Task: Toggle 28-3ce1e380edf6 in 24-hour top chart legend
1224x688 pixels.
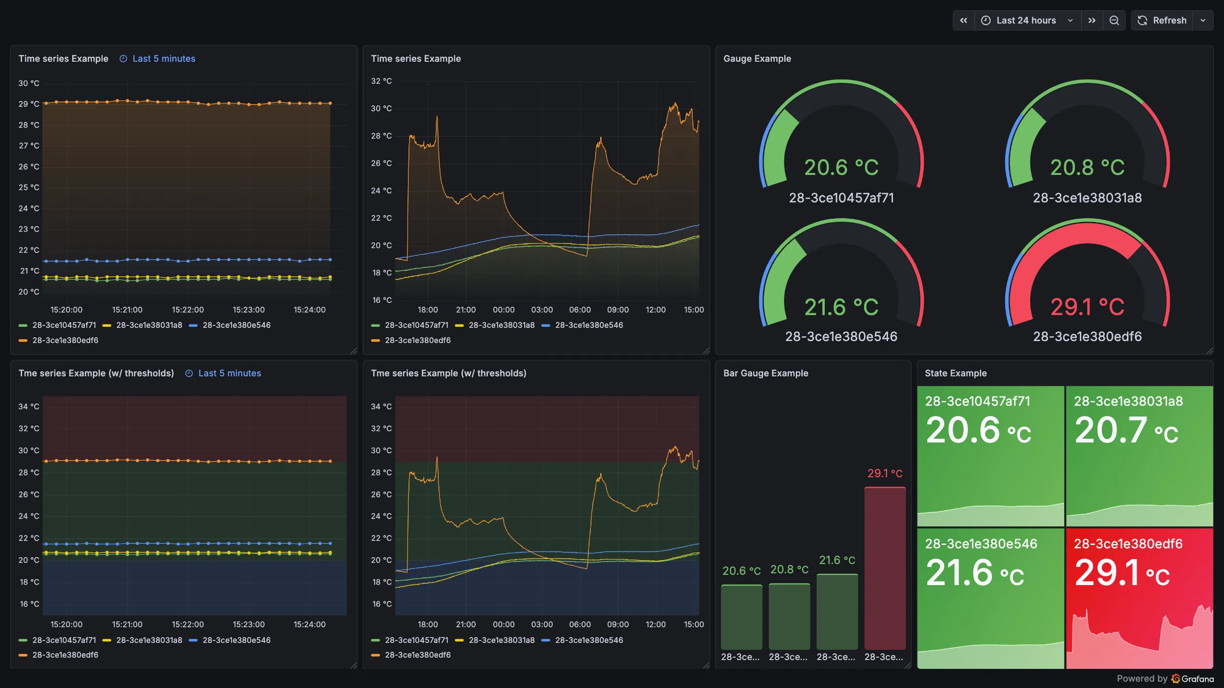Action: pos(418,341)
